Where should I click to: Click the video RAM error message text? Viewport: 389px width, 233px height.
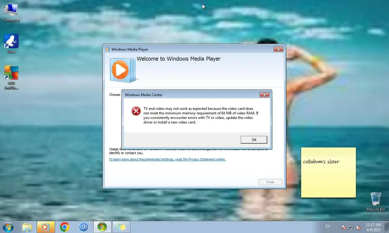pos(201,115)
